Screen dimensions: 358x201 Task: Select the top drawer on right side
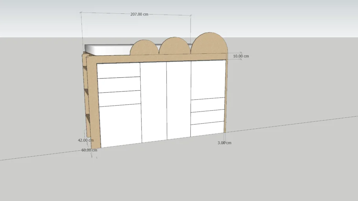tap(208, 105)
